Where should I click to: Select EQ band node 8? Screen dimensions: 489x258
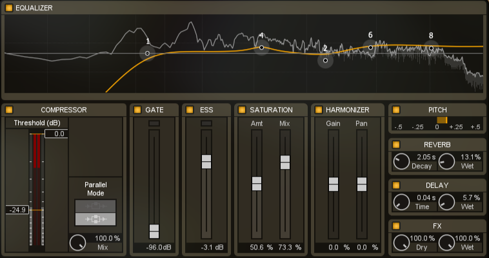click(431, 48)
